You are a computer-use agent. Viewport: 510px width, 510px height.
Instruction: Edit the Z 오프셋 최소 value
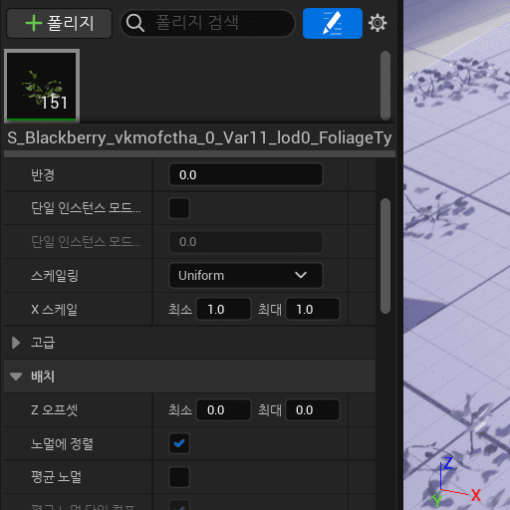click(223, 409)
